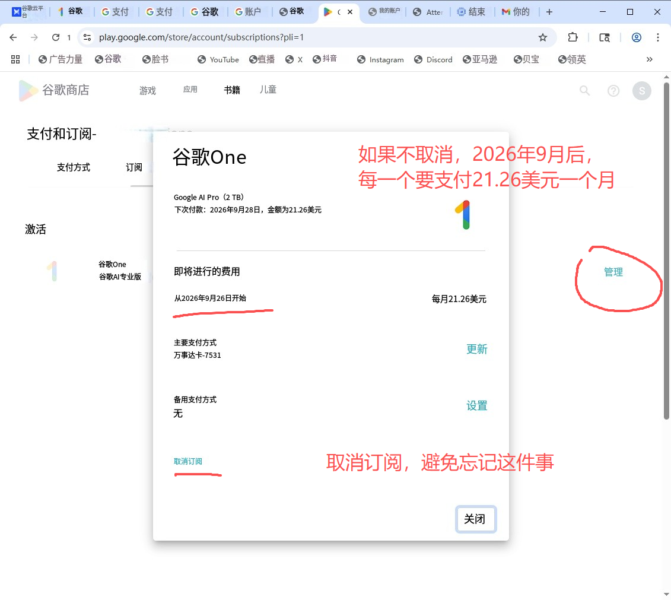
Task: Click the site info icon in address bar
Action: 87,37
